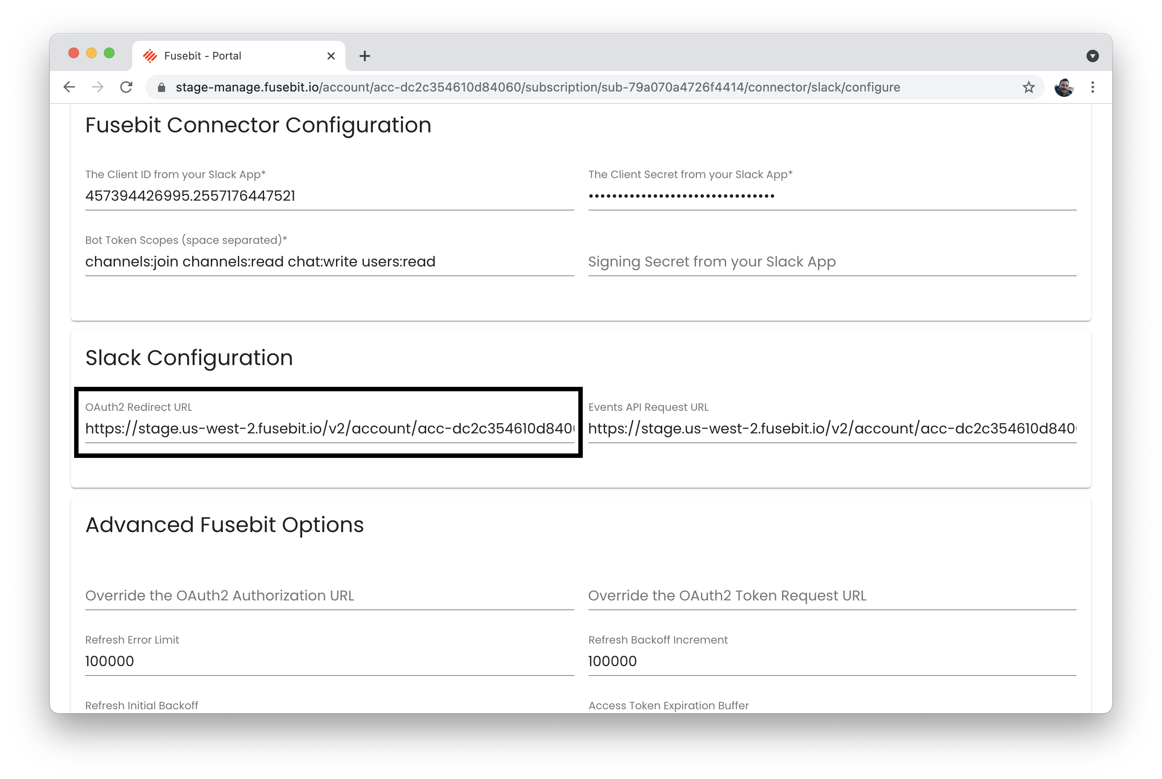Open new tab with plus icon
This screenshot has width=1162, height=779.
pyautogui.click(x=365, y=56)
